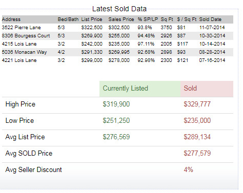243x193 pixels.
Task: Click the Sold Date column header
Action: 210,19
